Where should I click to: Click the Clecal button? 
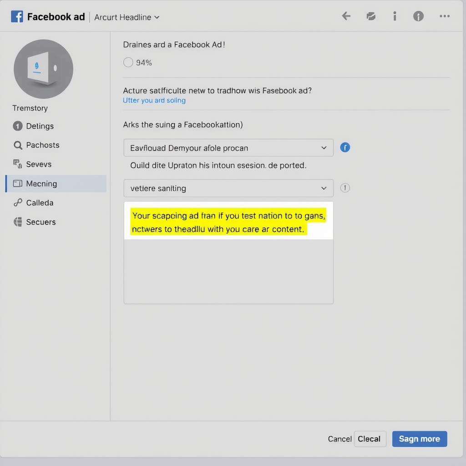point(370,439)
